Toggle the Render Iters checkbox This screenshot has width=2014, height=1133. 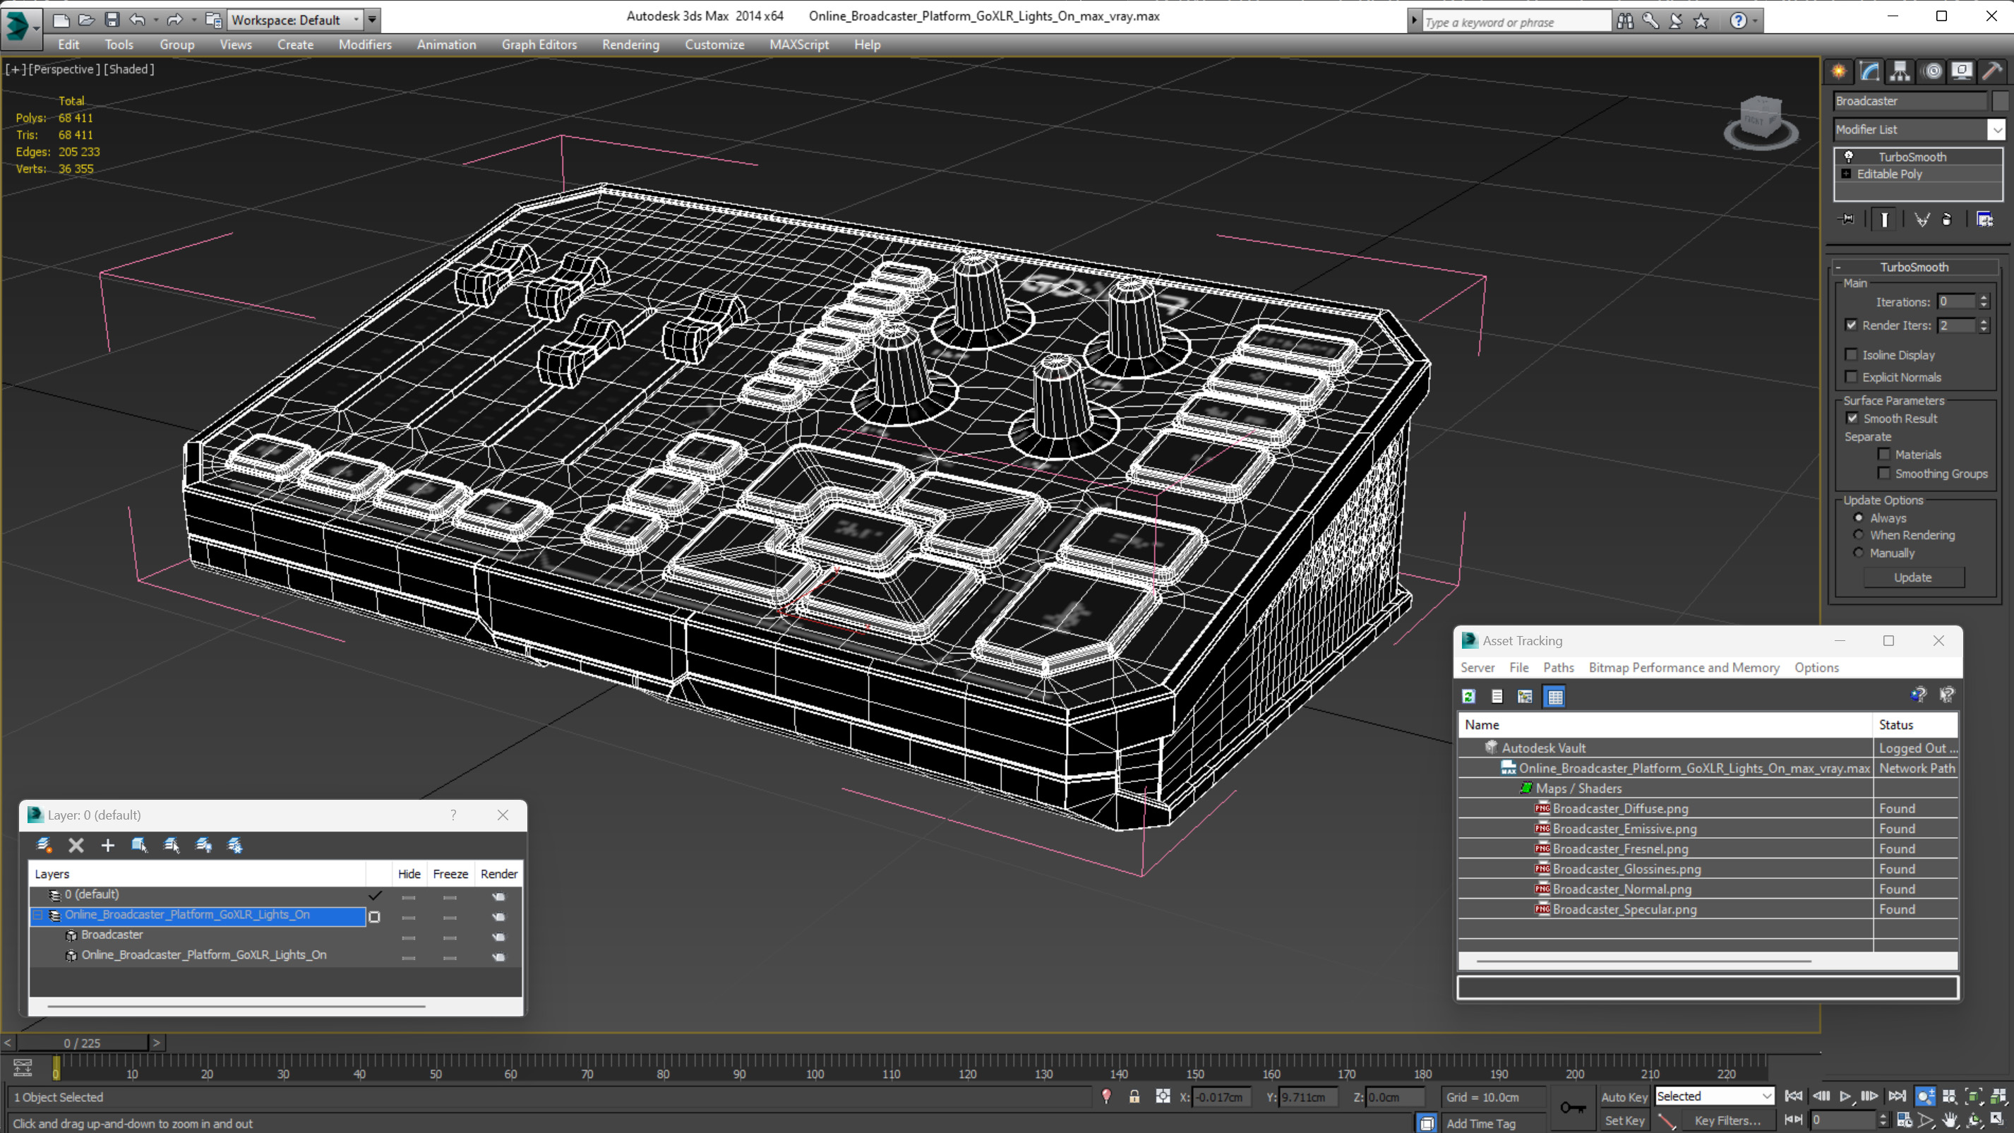point(1852,325)
